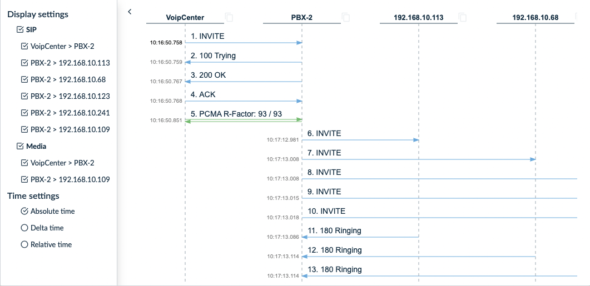
Task: Open message 3. 200 OK
Action: [x=208, y=76]
